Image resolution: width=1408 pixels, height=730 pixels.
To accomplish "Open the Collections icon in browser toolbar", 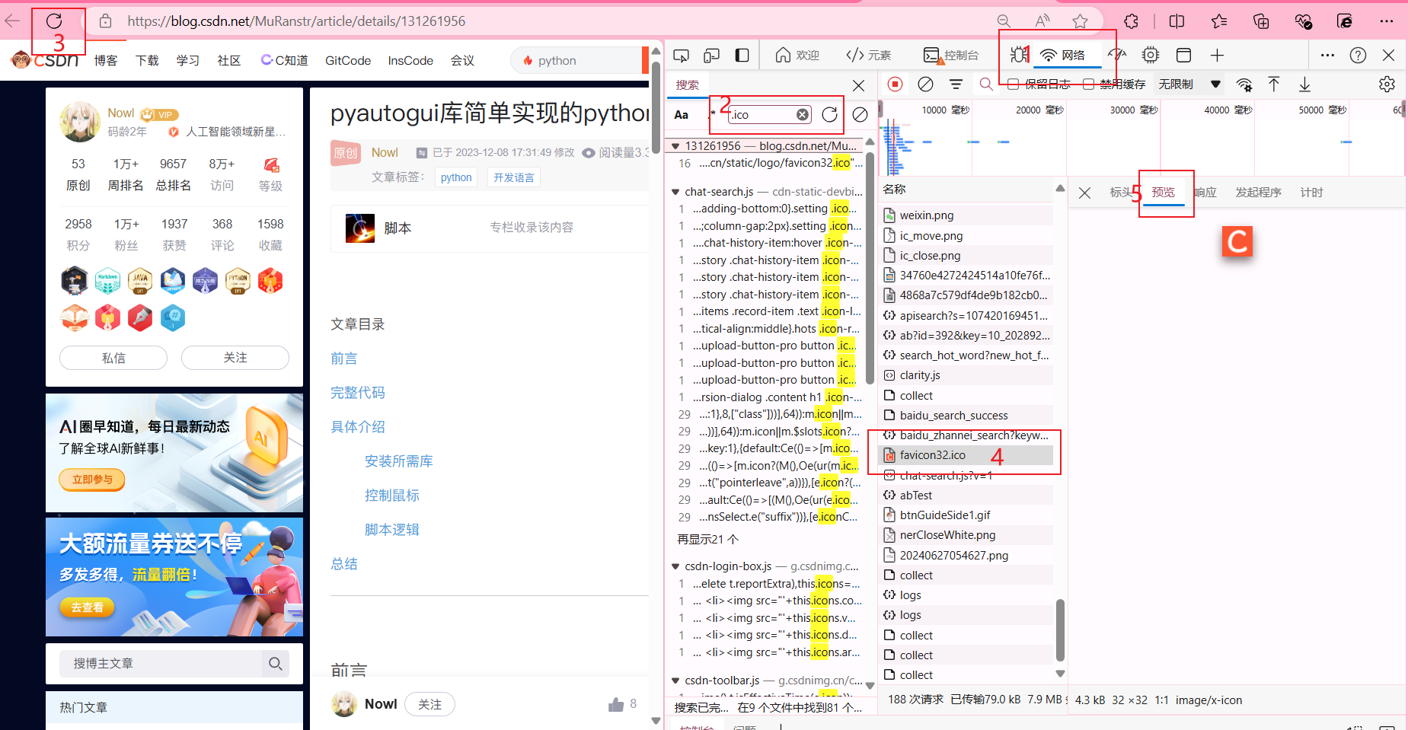I will [1261, 21].
